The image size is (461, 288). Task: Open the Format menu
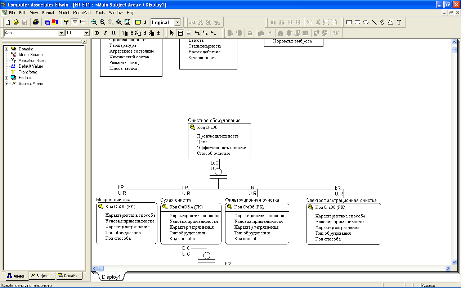48,13
